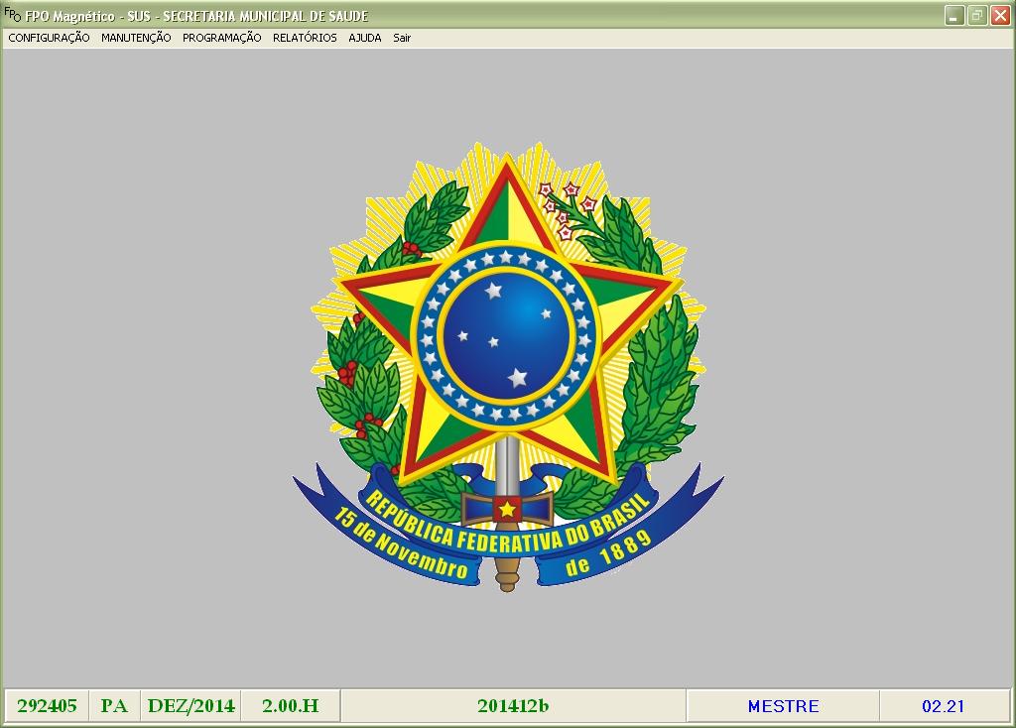The height and width of the screenshot is (728, 1016).
Task: Open the RELATÓRIOS menu
Action: point(305,38)
